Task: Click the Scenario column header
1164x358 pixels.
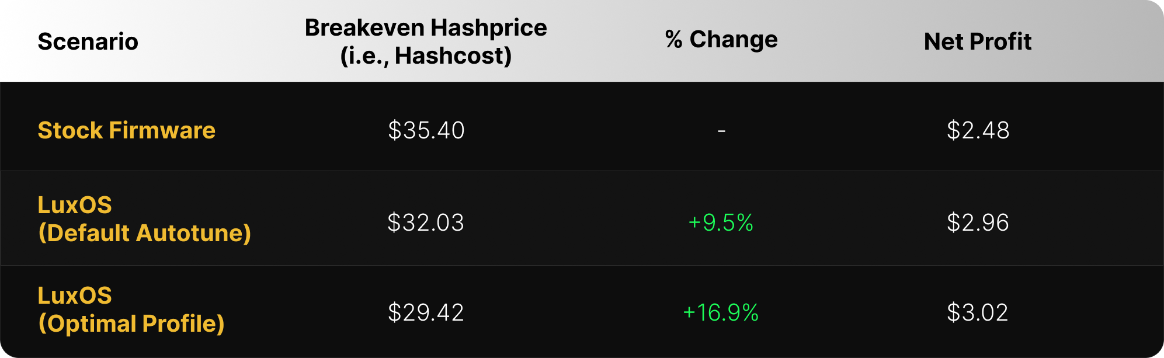Action: 88,41
